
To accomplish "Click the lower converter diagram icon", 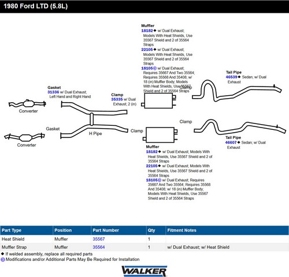I will tap(24, 137).
